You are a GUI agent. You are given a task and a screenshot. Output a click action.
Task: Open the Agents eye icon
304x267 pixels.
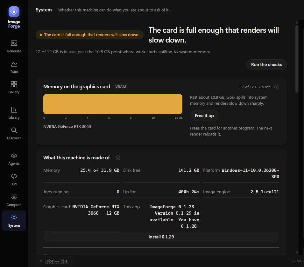coord(14,156)
